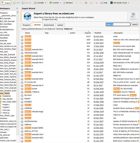Expand the Commit dropdown arrow
Screen dimensions: 140x143
point(60,3)
